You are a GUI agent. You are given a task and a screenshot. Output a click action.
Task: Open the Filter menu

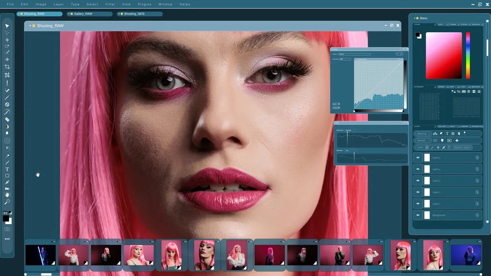(x=110, y=4)
